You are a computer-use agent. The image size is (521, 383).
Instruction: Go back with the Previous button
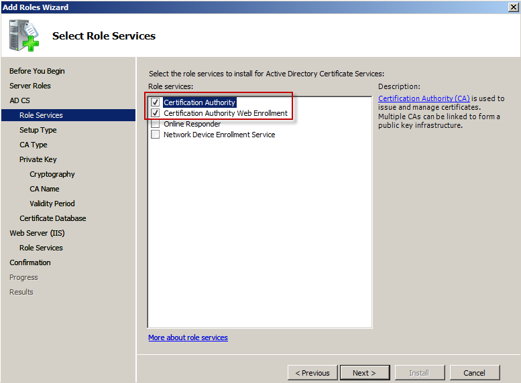312,373
